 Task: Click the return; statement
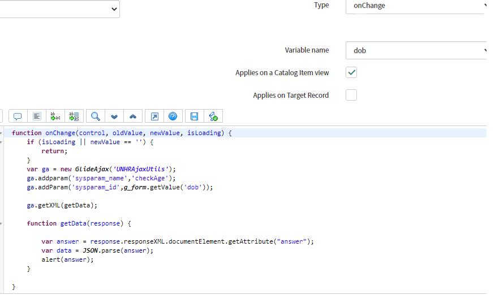click(54, 151)
